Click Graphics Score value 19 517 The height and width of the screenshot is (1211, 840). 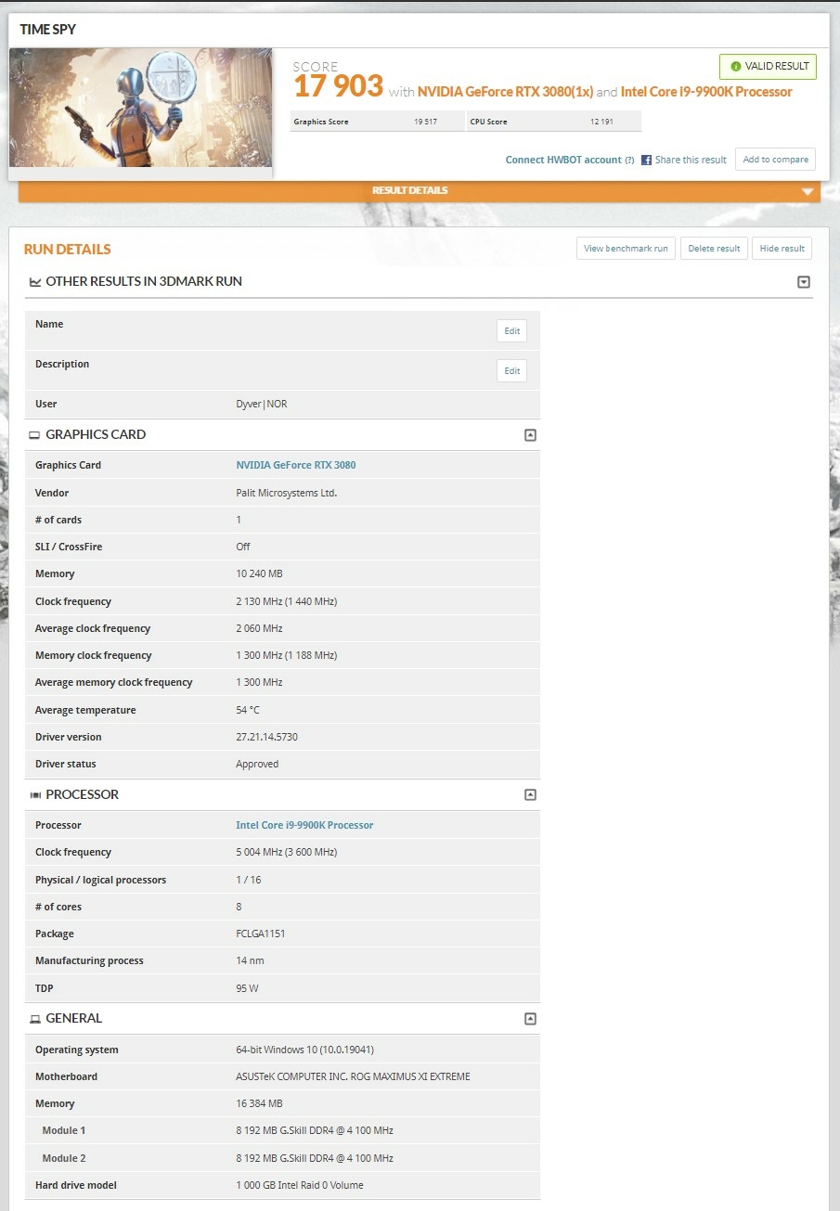click(x=425, y=122)
